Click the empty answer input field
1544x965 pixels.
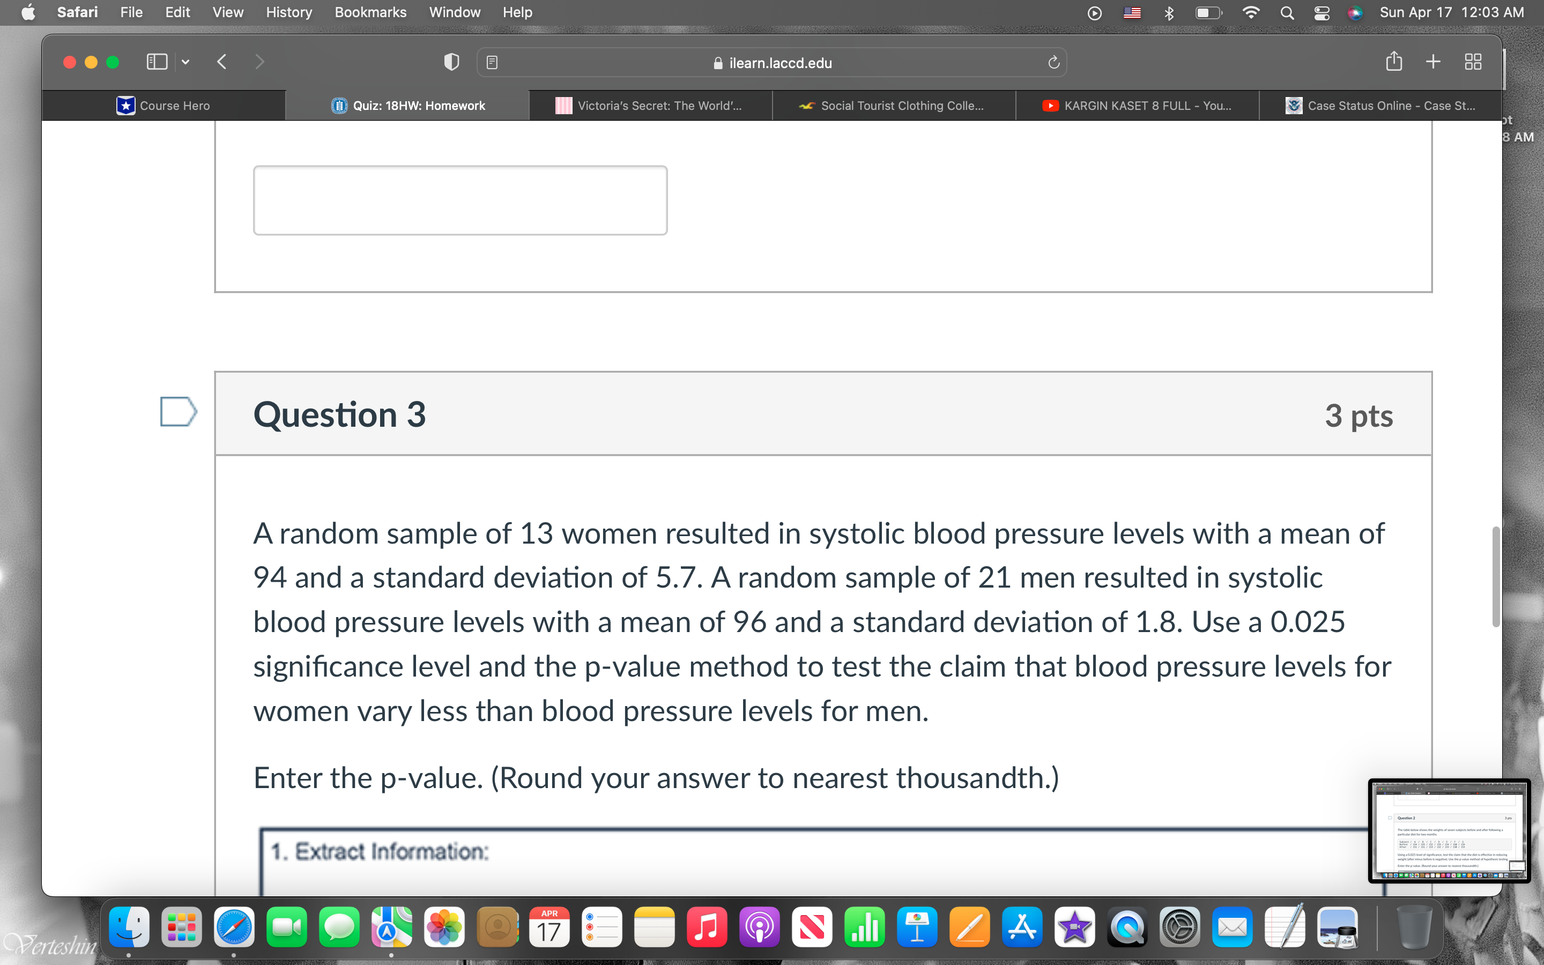tap(461, 200)
